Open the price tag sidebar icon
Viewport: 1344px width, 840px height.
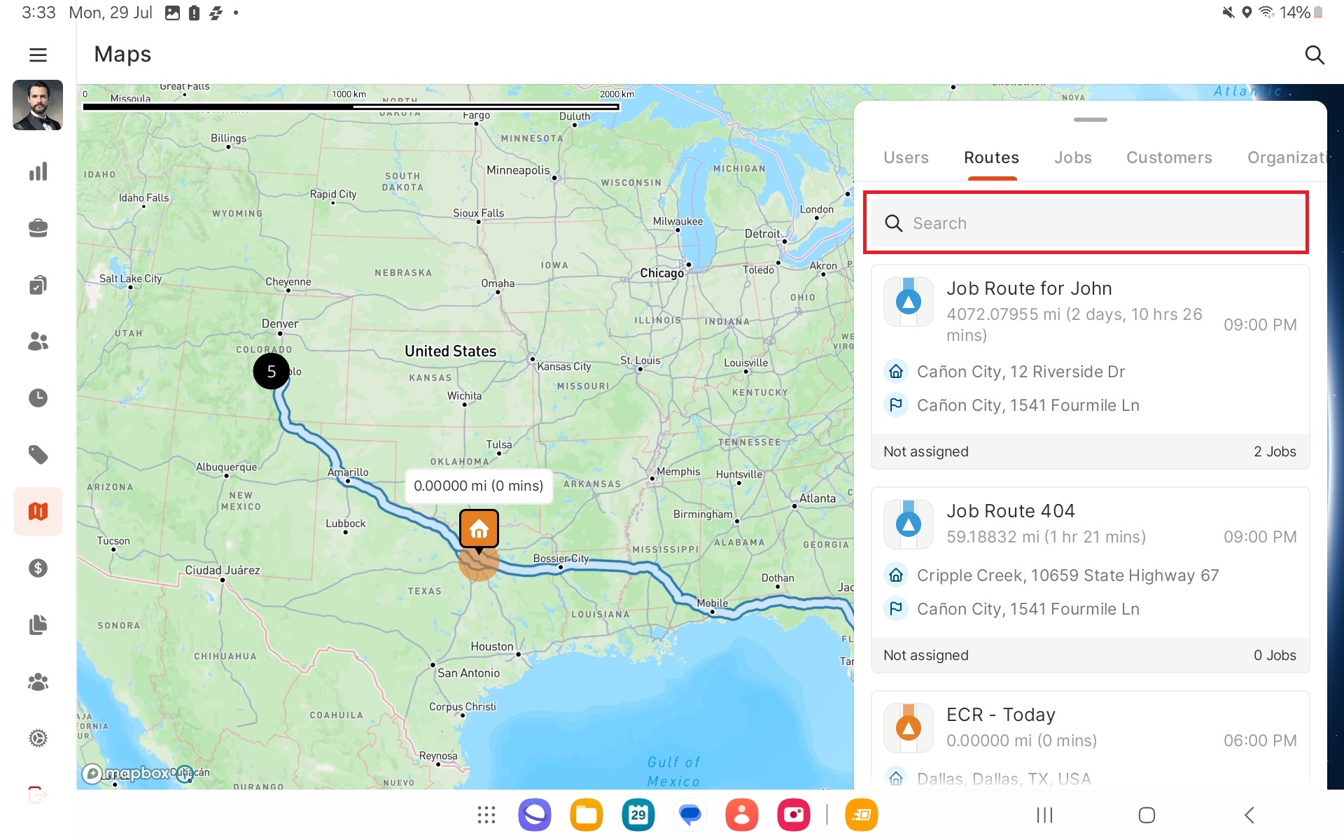tap(38, 455)
